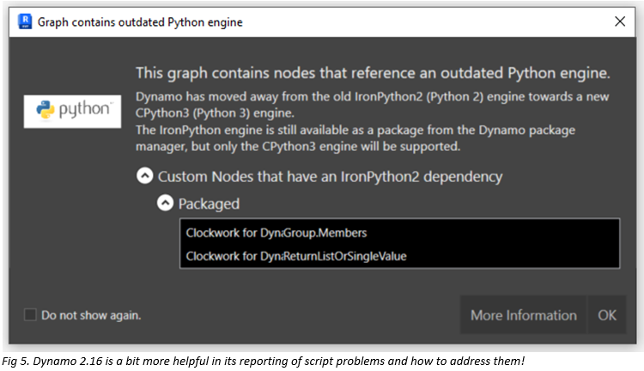Click the 'Custom Nodes that have an IronPython2 dependency' heading

pyautogui.click(x=330, y=177)
